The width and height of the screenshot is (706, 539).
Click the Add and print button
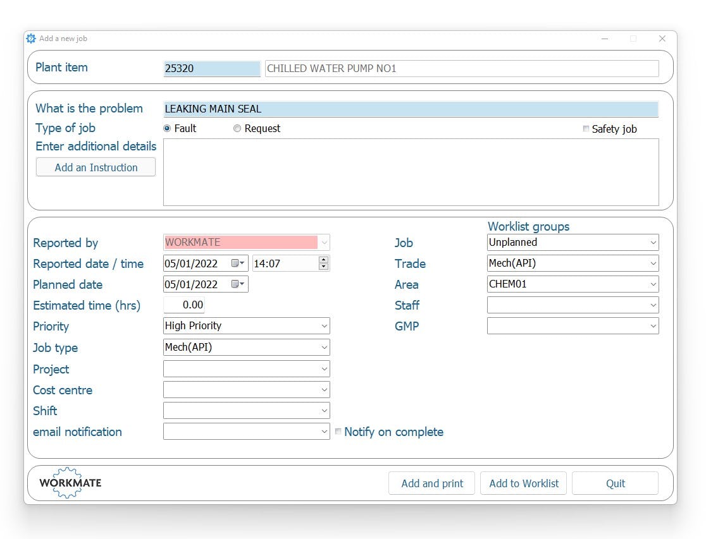click(x=431, y=483)
